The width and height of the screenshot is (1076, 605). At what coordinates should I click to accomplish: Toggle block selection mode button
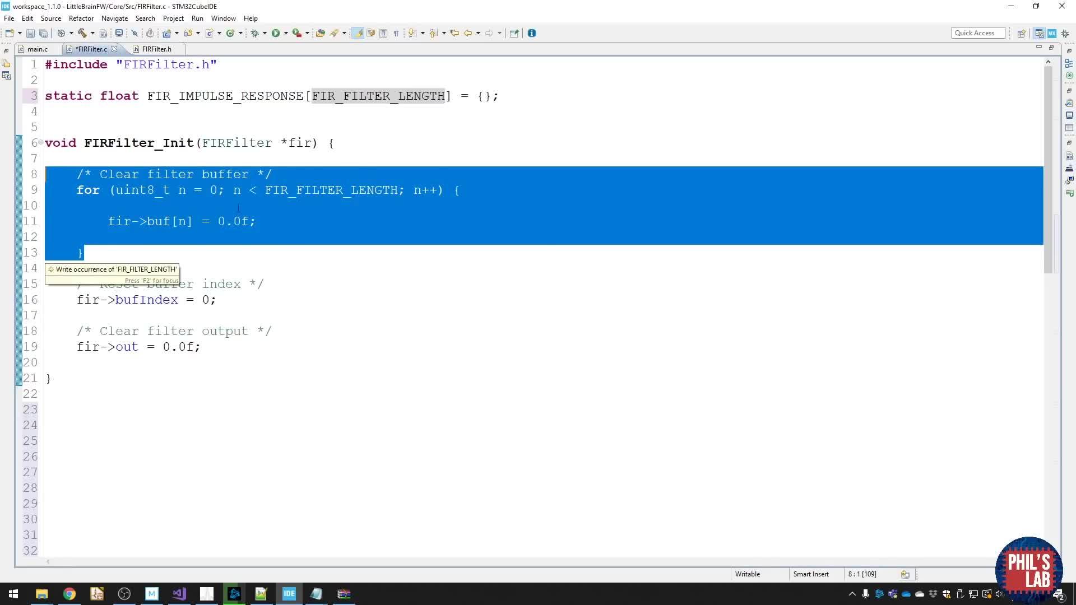(383, 33)
